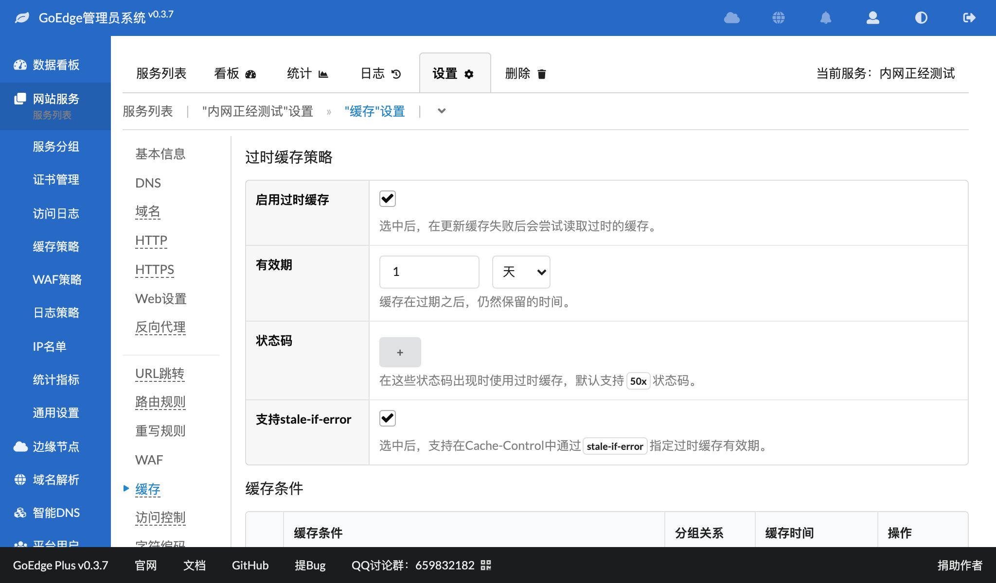Open 缓存策略 in the sidebar

click(x=56, y=246)
